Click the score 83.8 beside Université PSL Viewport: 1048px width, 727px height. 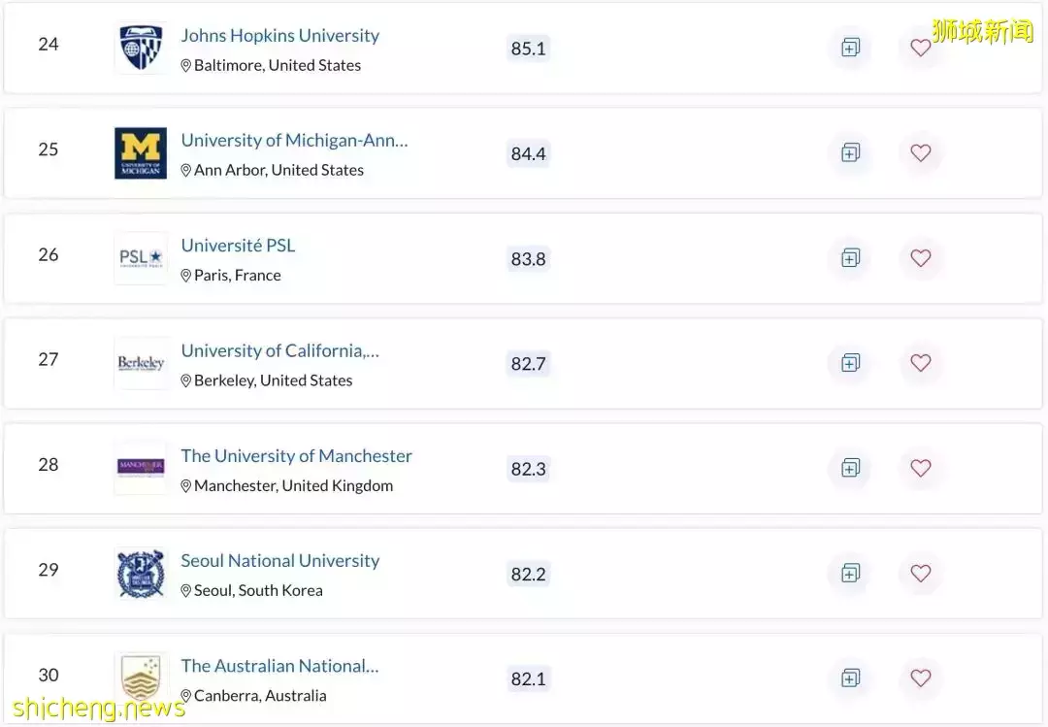[528, 258]
